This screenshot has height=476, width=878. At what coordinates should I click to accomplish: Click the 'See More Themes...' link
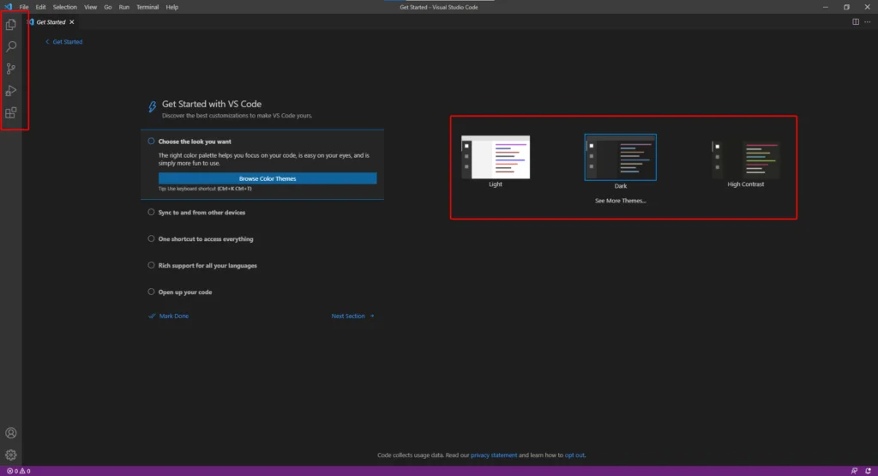[620, 201]
